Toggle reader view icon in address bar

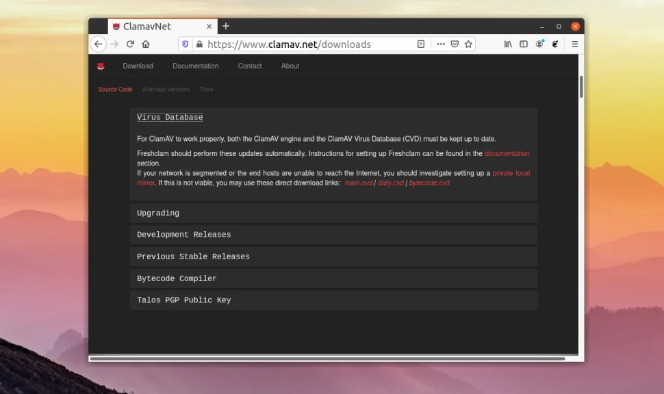(421, 44)
